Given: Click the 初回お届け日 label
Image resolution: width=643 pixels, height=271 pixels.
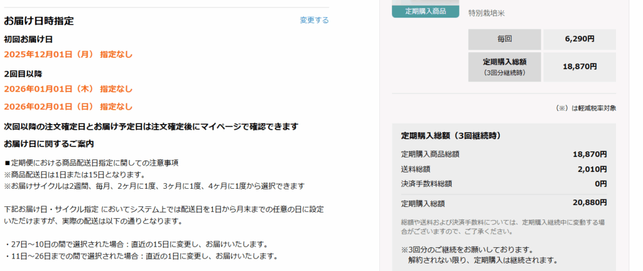Looking at the screenshot, I should 28,39.
